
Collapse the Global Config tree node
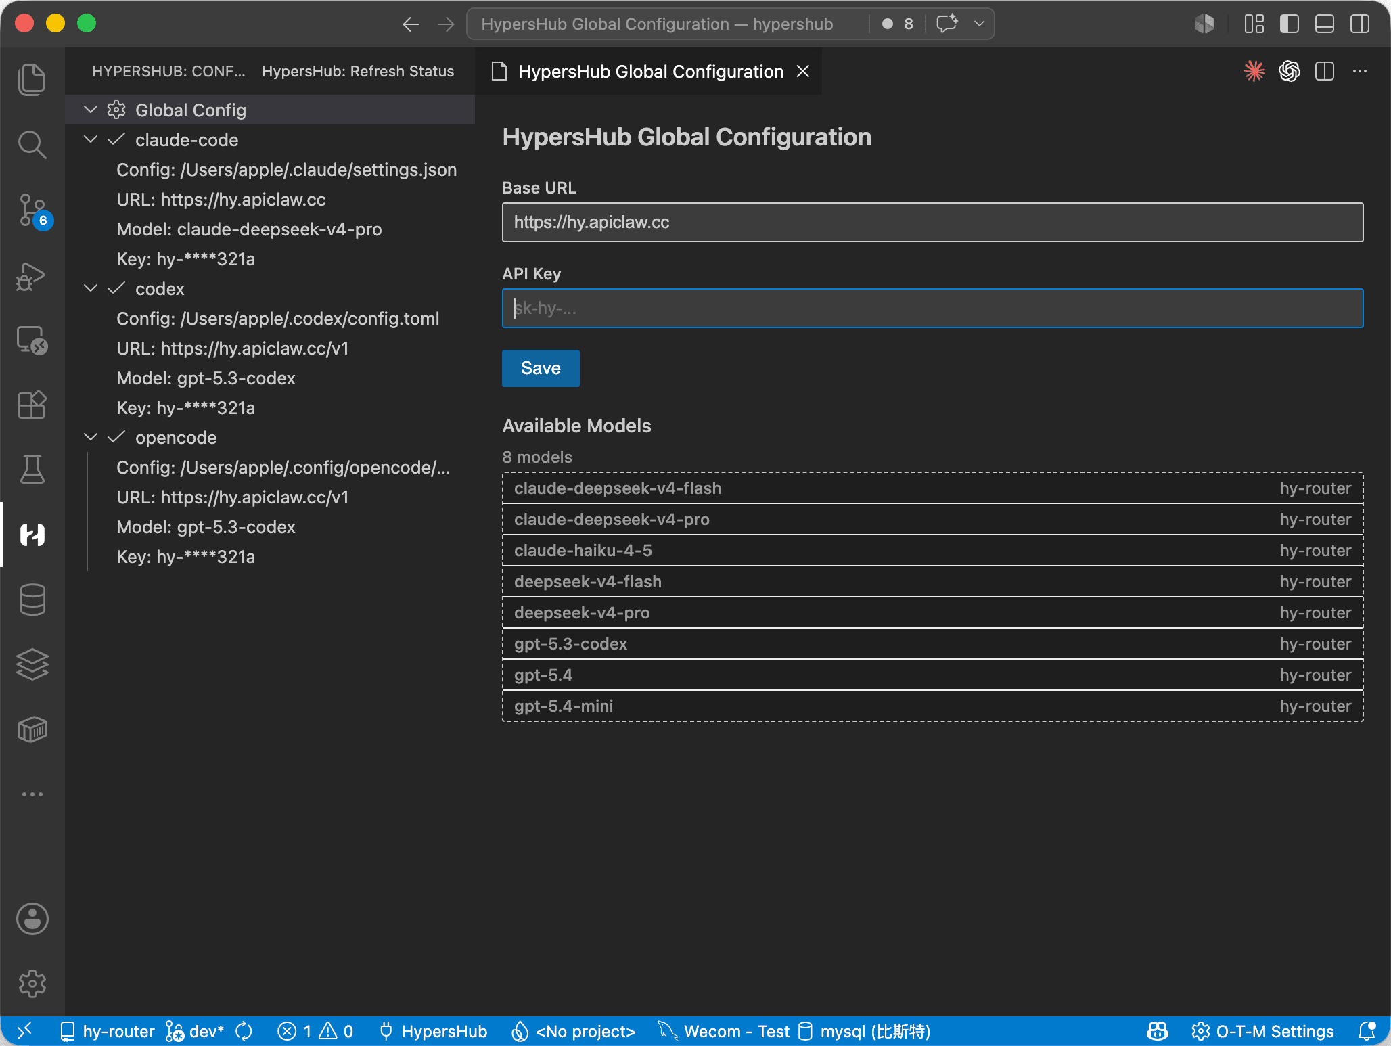click(x=91, y=110)
